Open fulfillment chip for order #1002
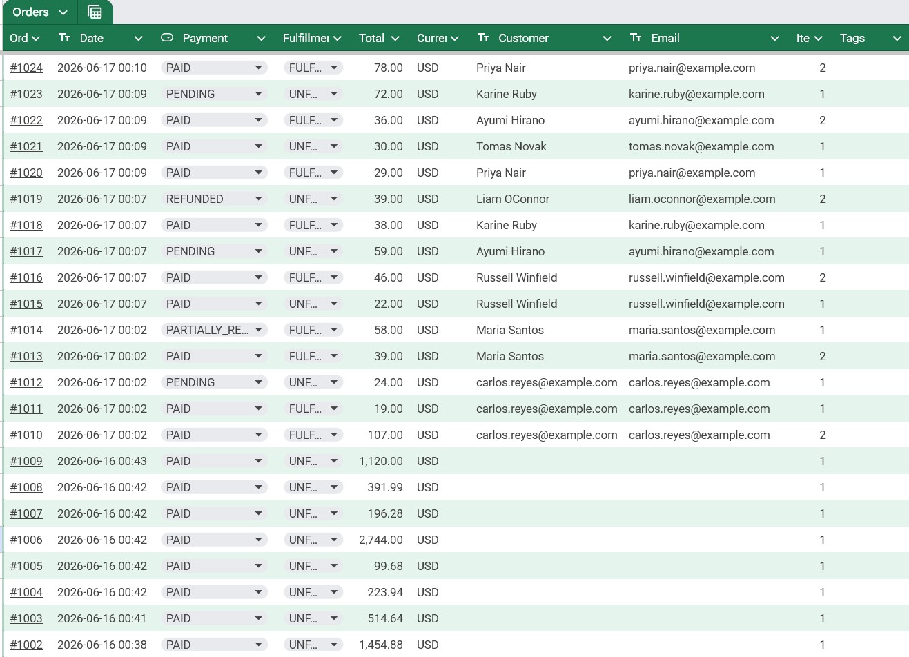Image resolution: width=909 pixels, height=657 pixels. pos(313,645)
